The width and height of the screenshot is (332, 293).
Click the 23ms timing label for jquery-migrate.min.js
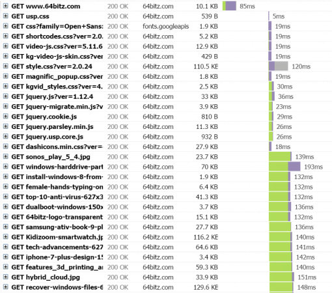coord(283,107)
